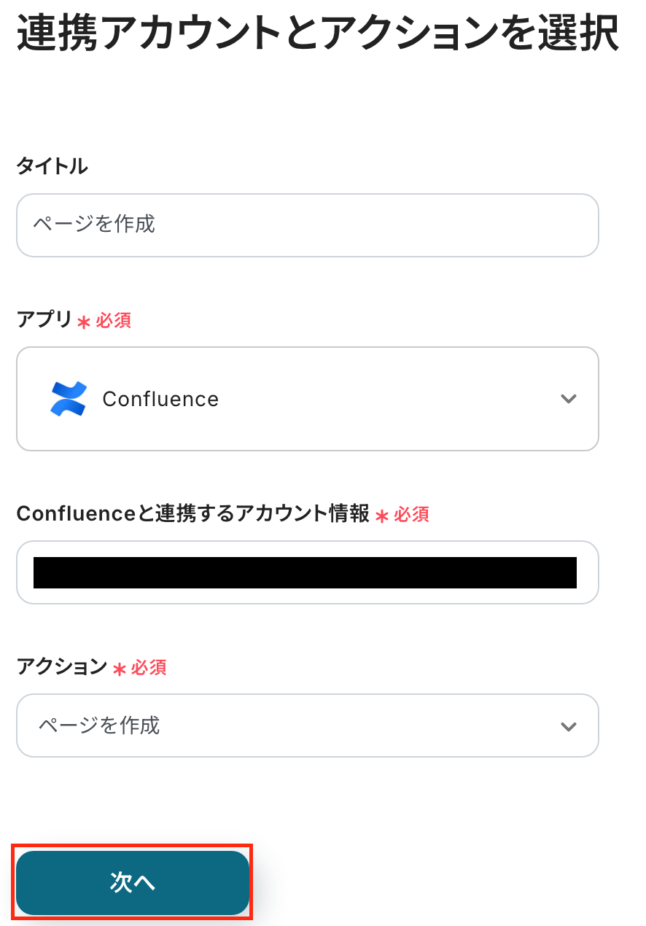This screenshot has height=926, width=646.
Task: Open the app selector showing Confluence
Action: (x=306, y=399)
